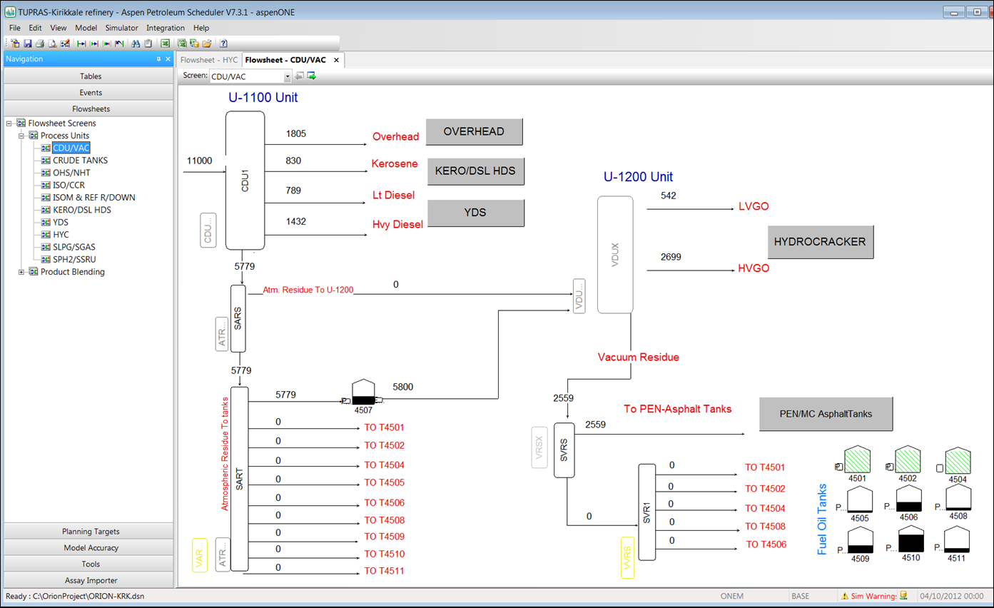
Task: Click fuel oil tank 4502 icon
Action: click(907, 460)
